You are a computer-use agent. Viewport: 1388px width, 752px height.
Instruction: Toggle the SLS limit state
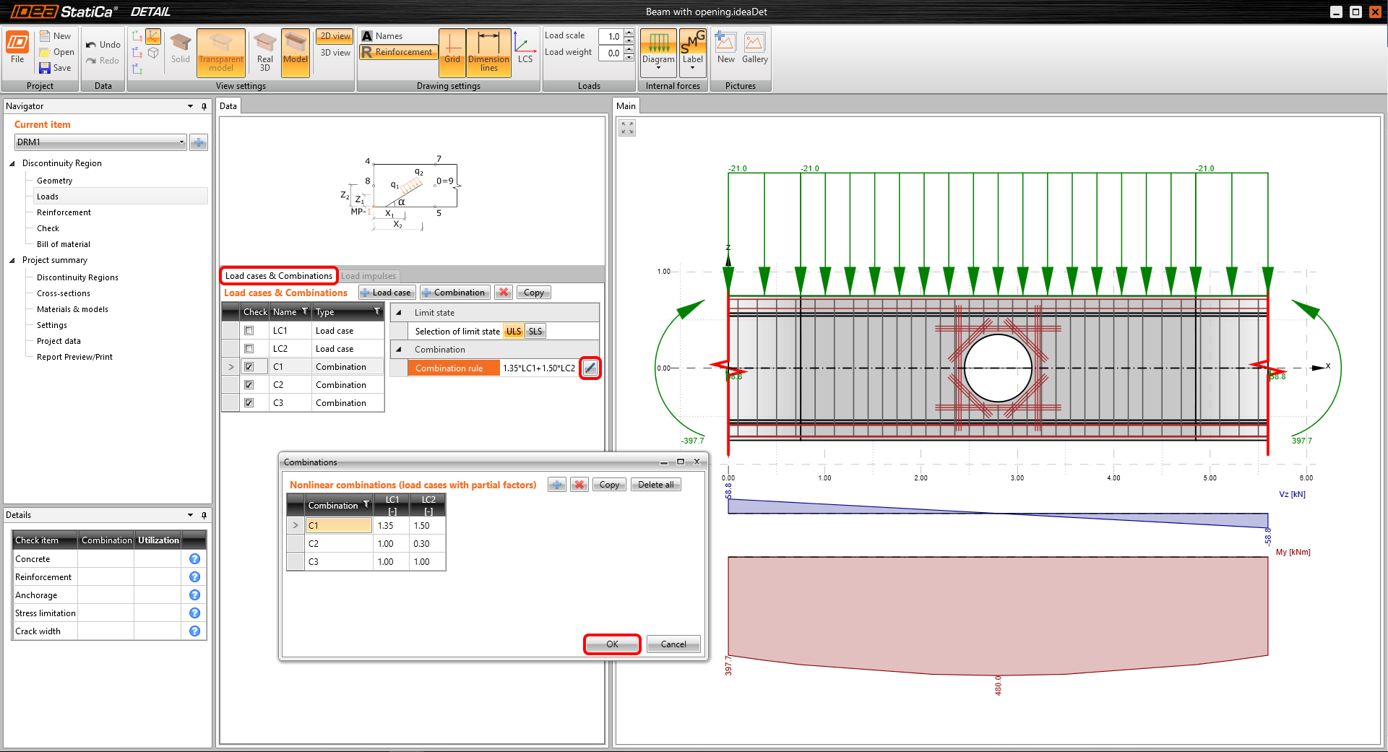tap(535, 332)
